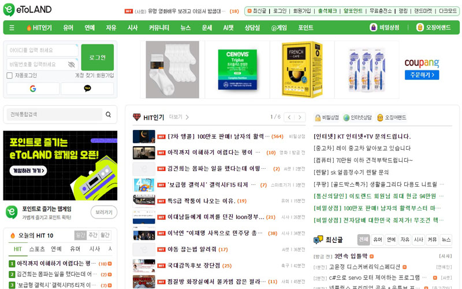Open [렌탈] sk 얼음정수기 렌탈 문의

351,172
